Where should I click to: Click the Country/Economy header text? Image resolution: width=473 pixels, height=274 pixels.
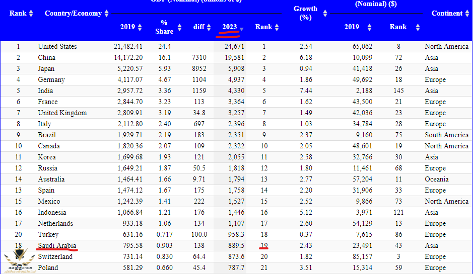[x=73, y=14]
